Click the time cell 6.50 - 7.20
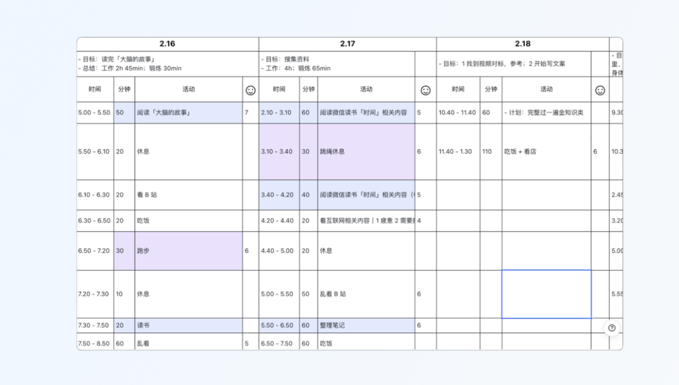Image resolution: width=679 pixels, height=385 pixels. point(95,251)
